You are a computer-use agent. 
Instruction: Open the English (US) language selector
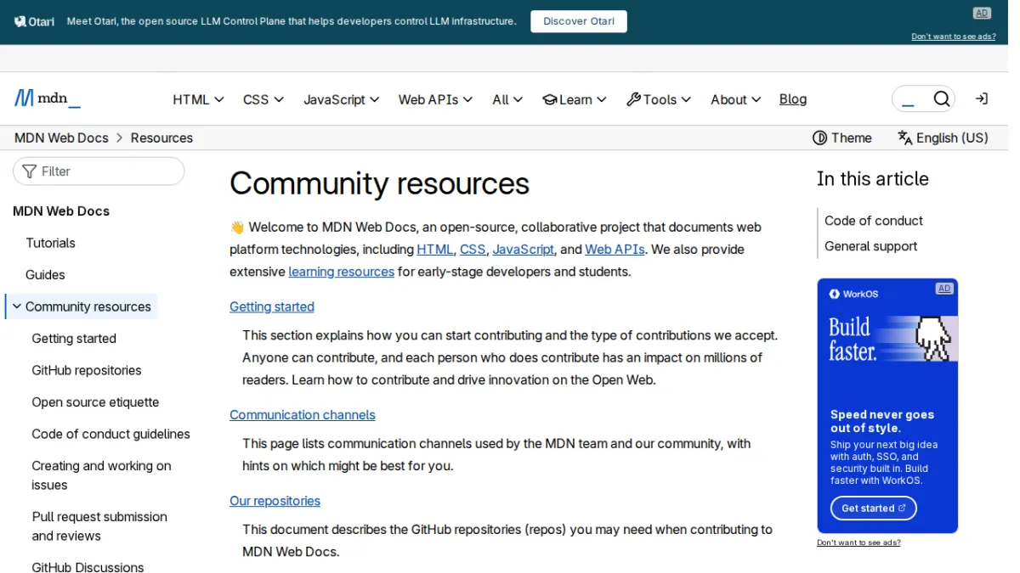(x=943, y=138)
